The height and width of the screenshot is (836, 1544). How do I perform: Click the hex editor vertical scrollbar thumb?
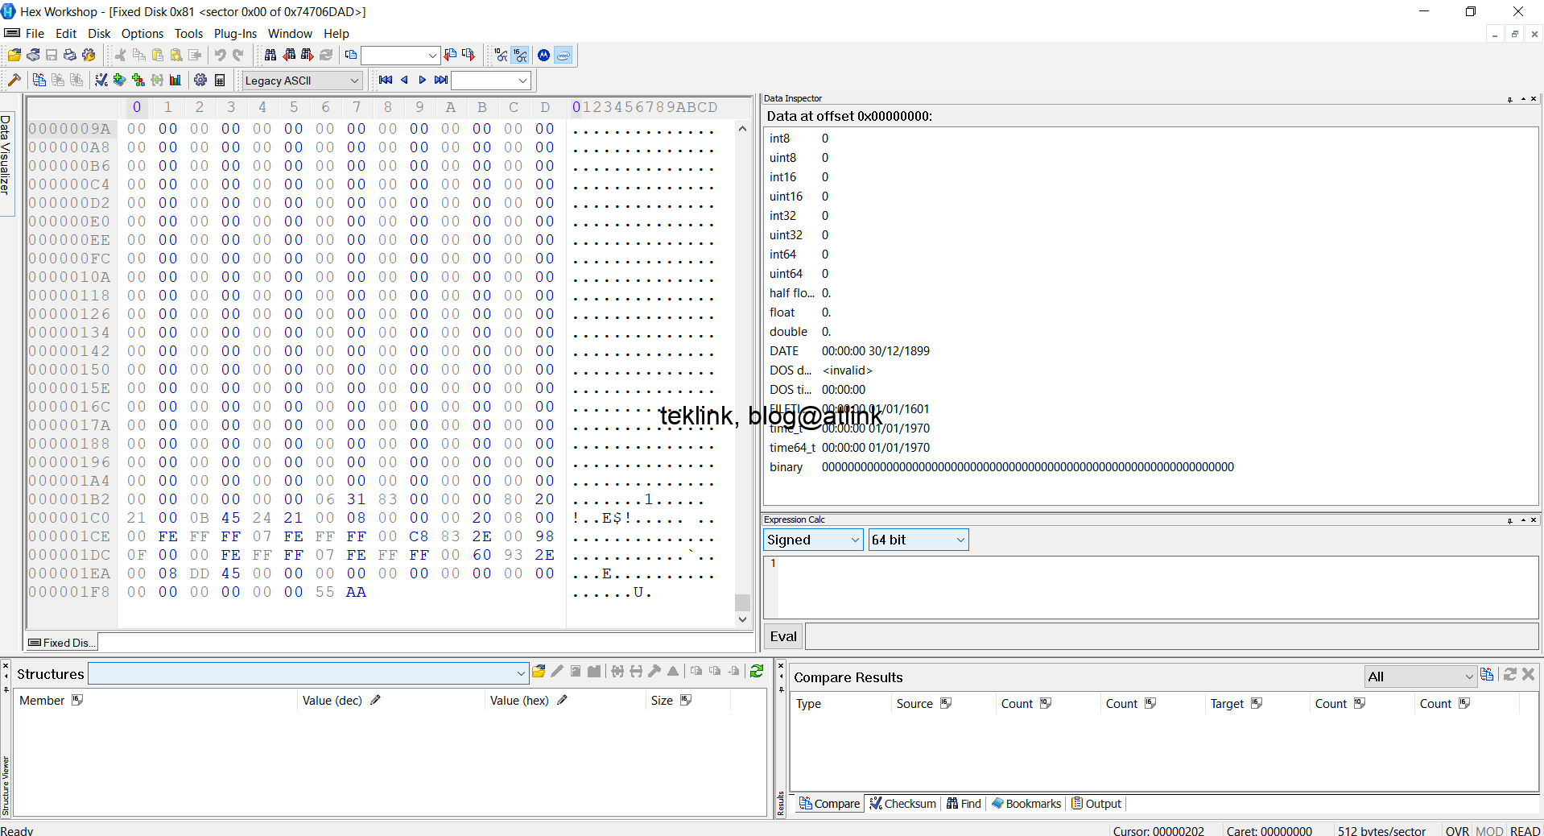click(742, 602)
